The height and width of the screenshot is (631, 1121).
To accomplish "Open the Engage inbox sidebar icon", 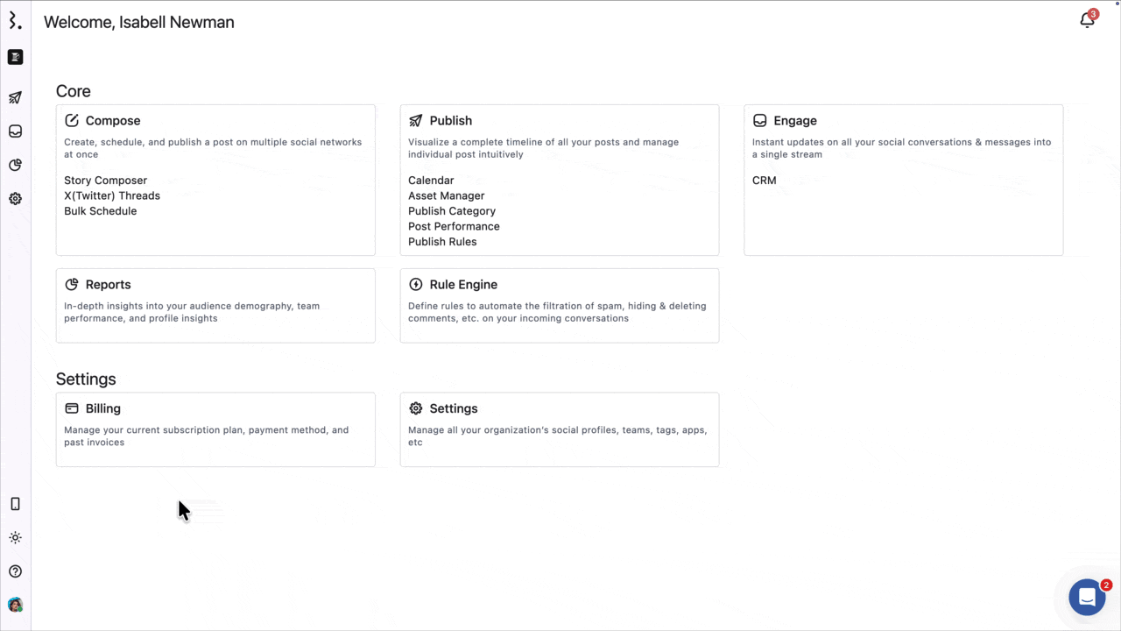I will [15, 131].
